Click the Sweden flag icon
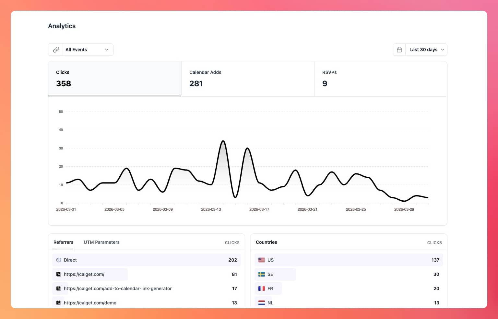Image resolution: width=498 pixels, height=319 pixels. (x=262, y=274)
